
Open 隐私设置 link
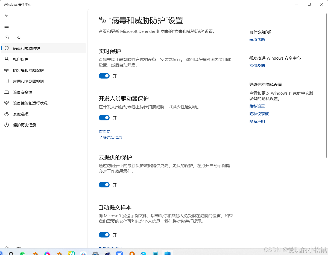tap(257, 106)
